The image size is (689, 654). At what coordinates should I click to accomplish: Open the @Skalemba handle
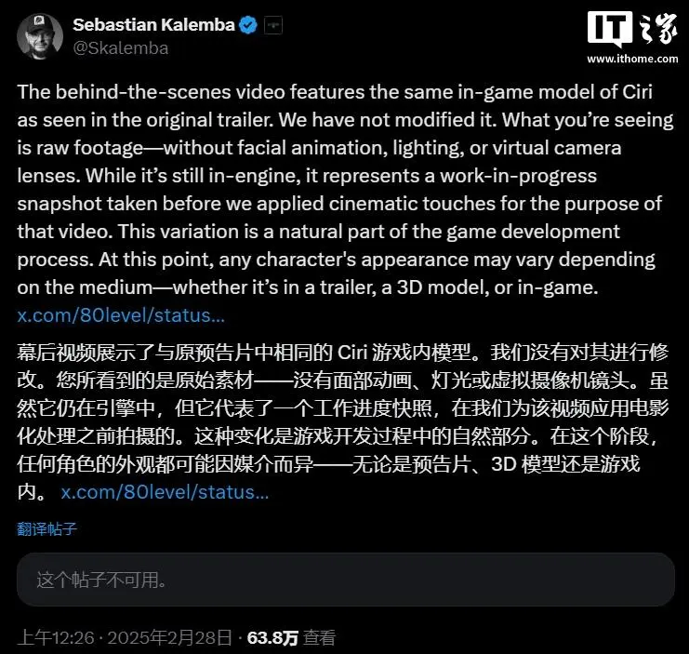(x=120, y=47)
